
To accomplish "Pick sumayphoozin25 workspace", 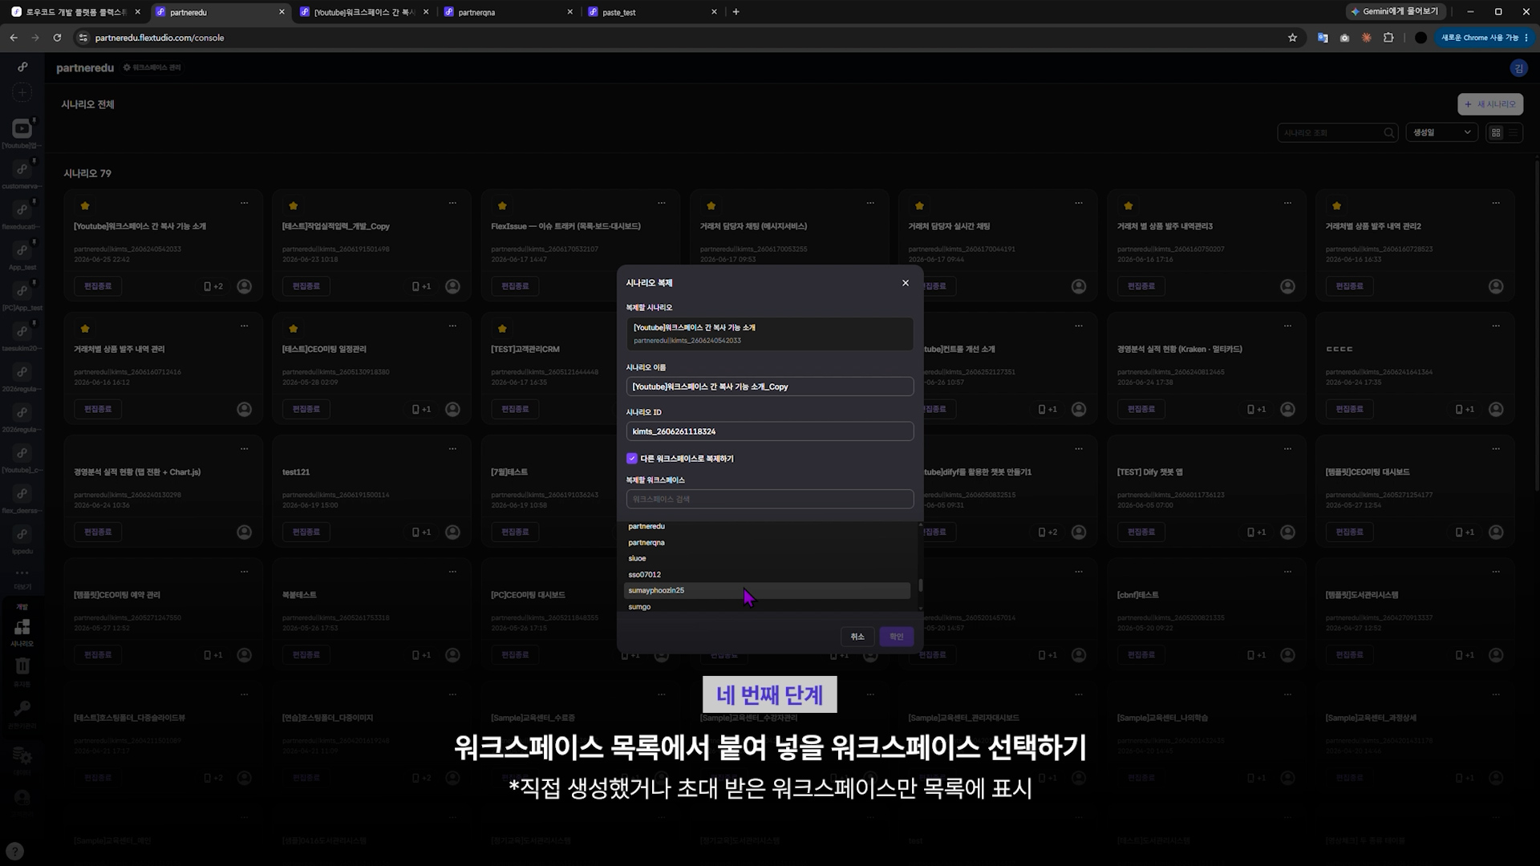I will pyautogui.click(x=767, y=591).
